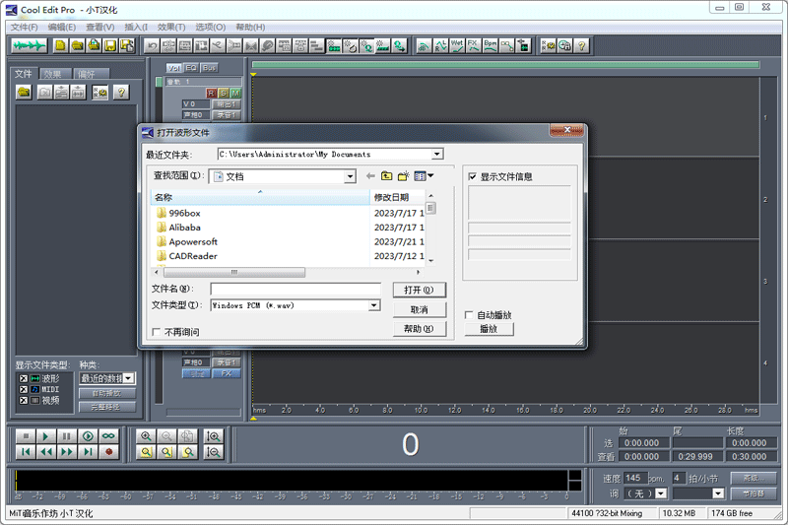Click the create new folder icon in dialog
Image resolution: width=788 pixels, height=525 pixels.
pyautogui.click(x=403, y=176)
